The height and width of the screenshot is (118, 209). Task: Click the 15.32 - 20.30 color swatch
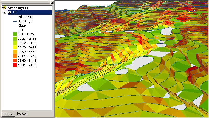(x=15, y=43)
